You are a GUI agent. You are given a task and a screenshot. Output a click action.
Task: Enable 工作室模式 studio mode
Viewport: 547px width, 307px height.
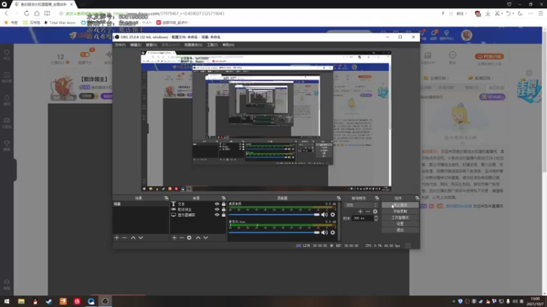tap(400, 218)
